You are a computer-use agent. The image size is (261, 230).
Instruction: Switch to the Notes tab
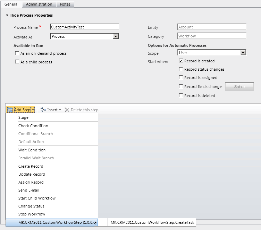click(65, 4)
